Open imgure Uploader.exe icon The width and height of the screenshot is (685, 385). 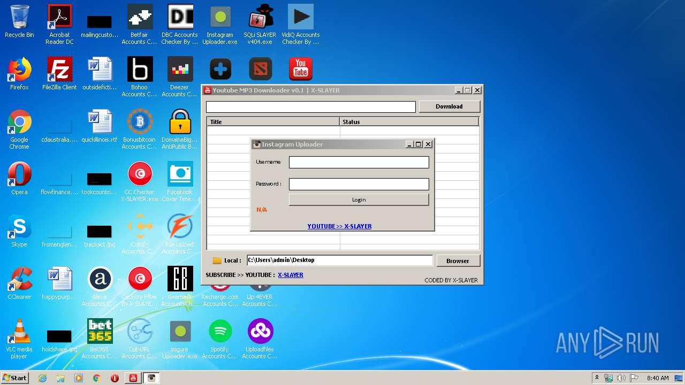(180, 339)
